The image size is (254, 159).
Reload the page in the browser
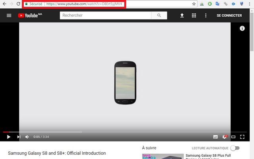click(x=18, y=4)
